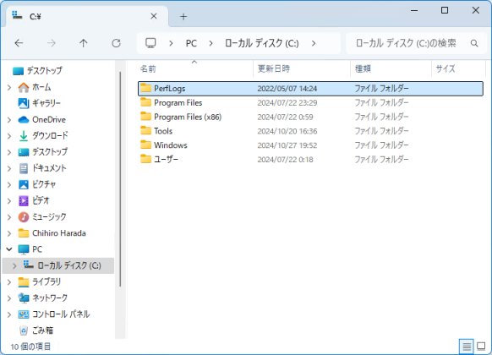Go back with the left arrow button
This screenshot has height=355, width=492.
[19, 43]
